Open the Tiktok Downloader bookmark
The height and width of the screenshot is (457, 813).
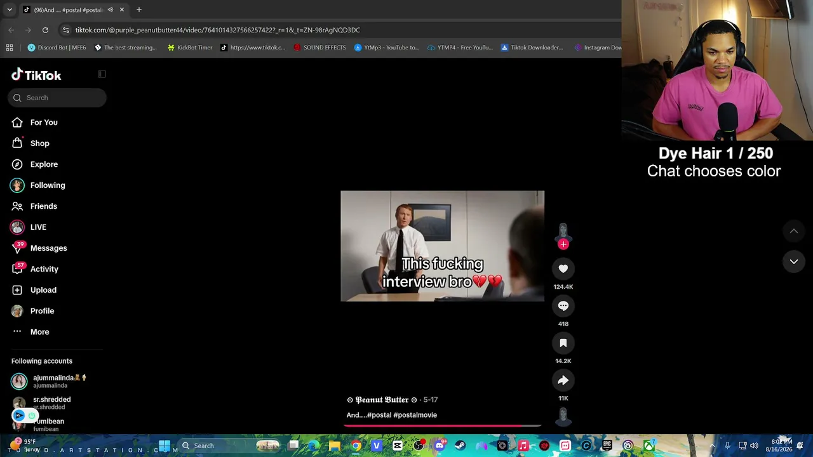pos(532,48)
